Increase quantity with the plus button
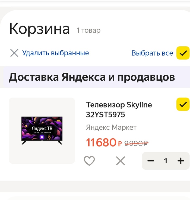The image size is (190, 200). tap(180, 161)
